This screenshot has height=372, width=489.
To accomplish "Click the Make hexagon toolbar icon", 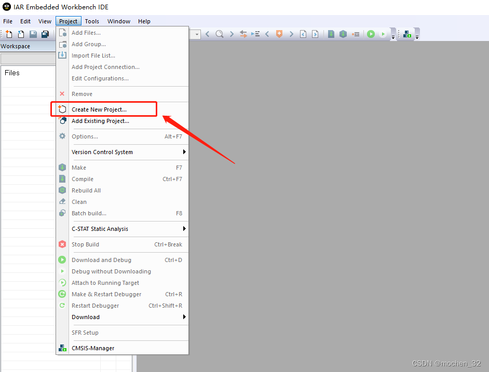I will 343,34.
